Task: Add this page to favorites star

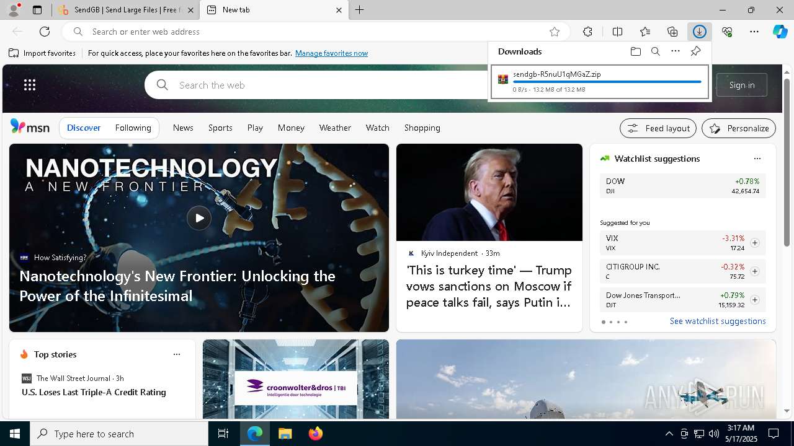Action: click(x=555, y=32)
